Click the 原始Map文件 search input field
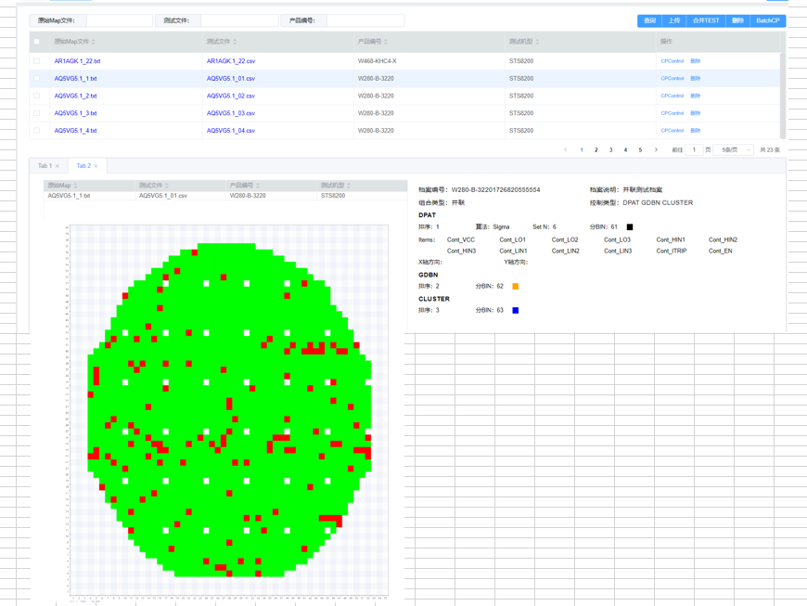Screen dimensions: 807x606 [119, 20]
